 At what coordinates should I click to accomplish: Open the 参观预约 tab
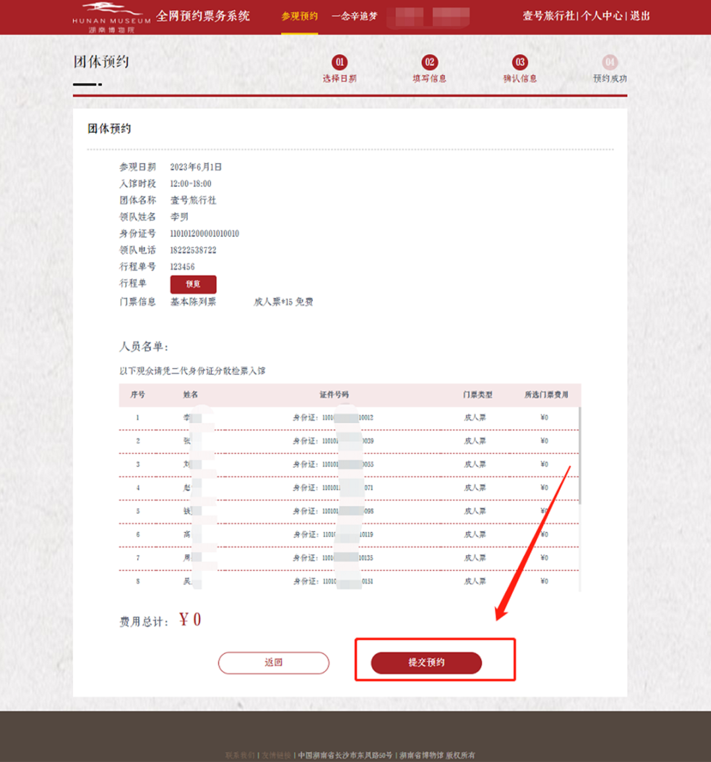tap(300, 16)
